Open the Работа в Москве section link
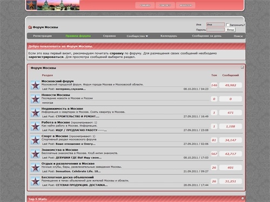The width and height of the screenshot is (270, 202). (x=56, y=122)
